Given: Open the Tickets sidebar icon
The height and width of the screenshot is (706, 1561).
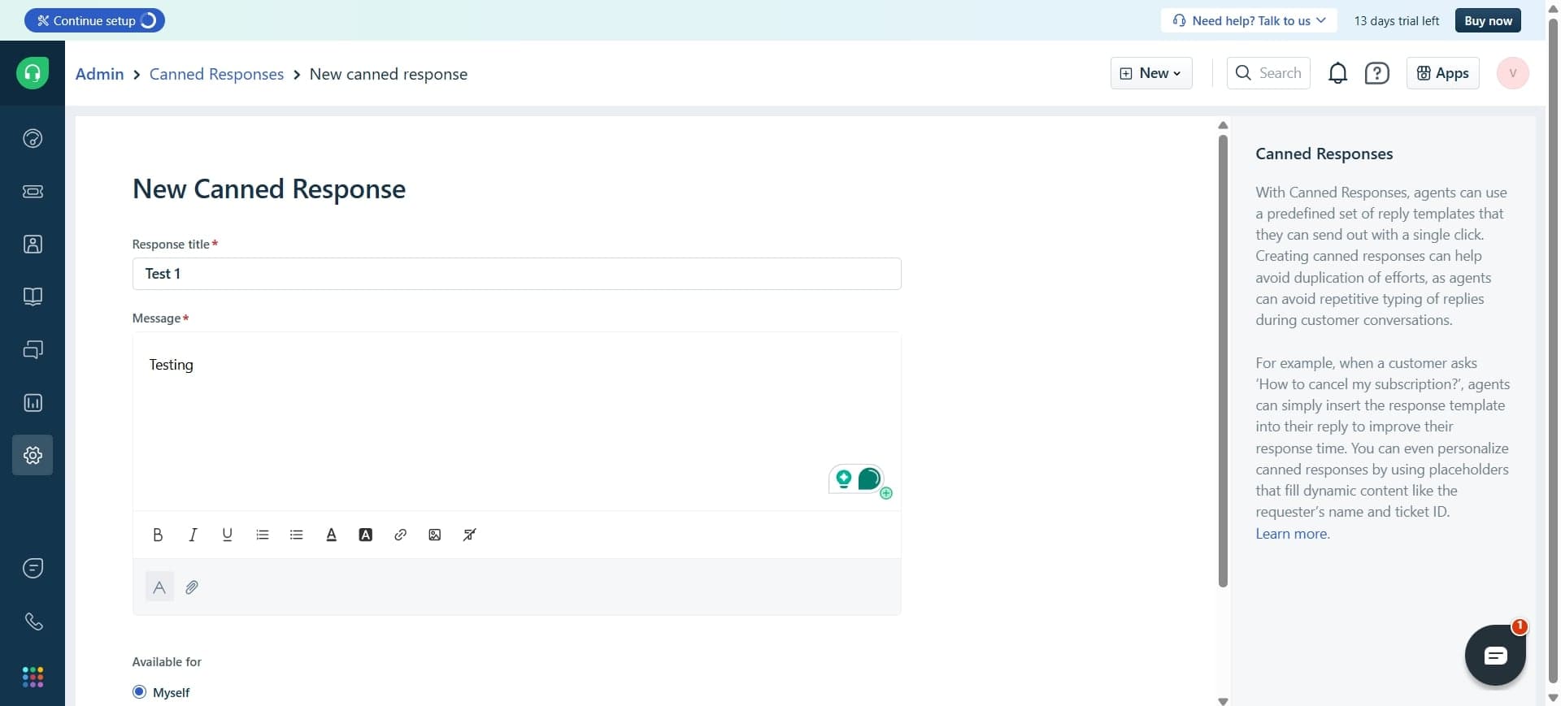Looking at the screenshot, I should point(33,192).
